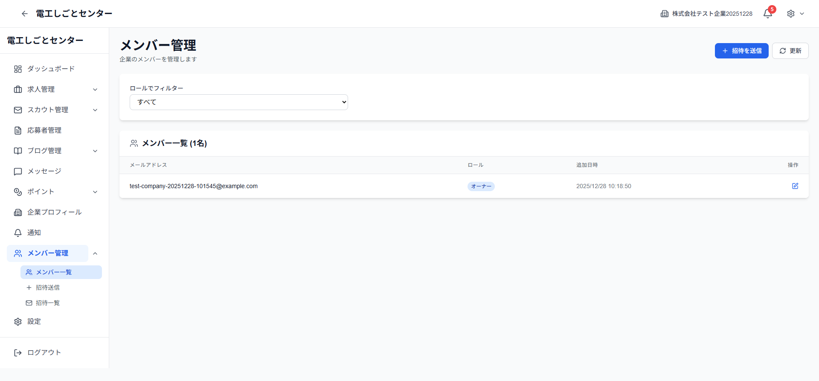Screen dimensions: 819x381
Task: Click the オーナー role badge
Action: [481, 186]
